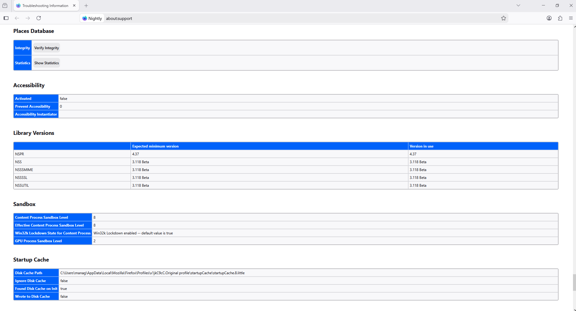Open the Extensions puzzle icon
576x311 pixels.
coord(560,18)
